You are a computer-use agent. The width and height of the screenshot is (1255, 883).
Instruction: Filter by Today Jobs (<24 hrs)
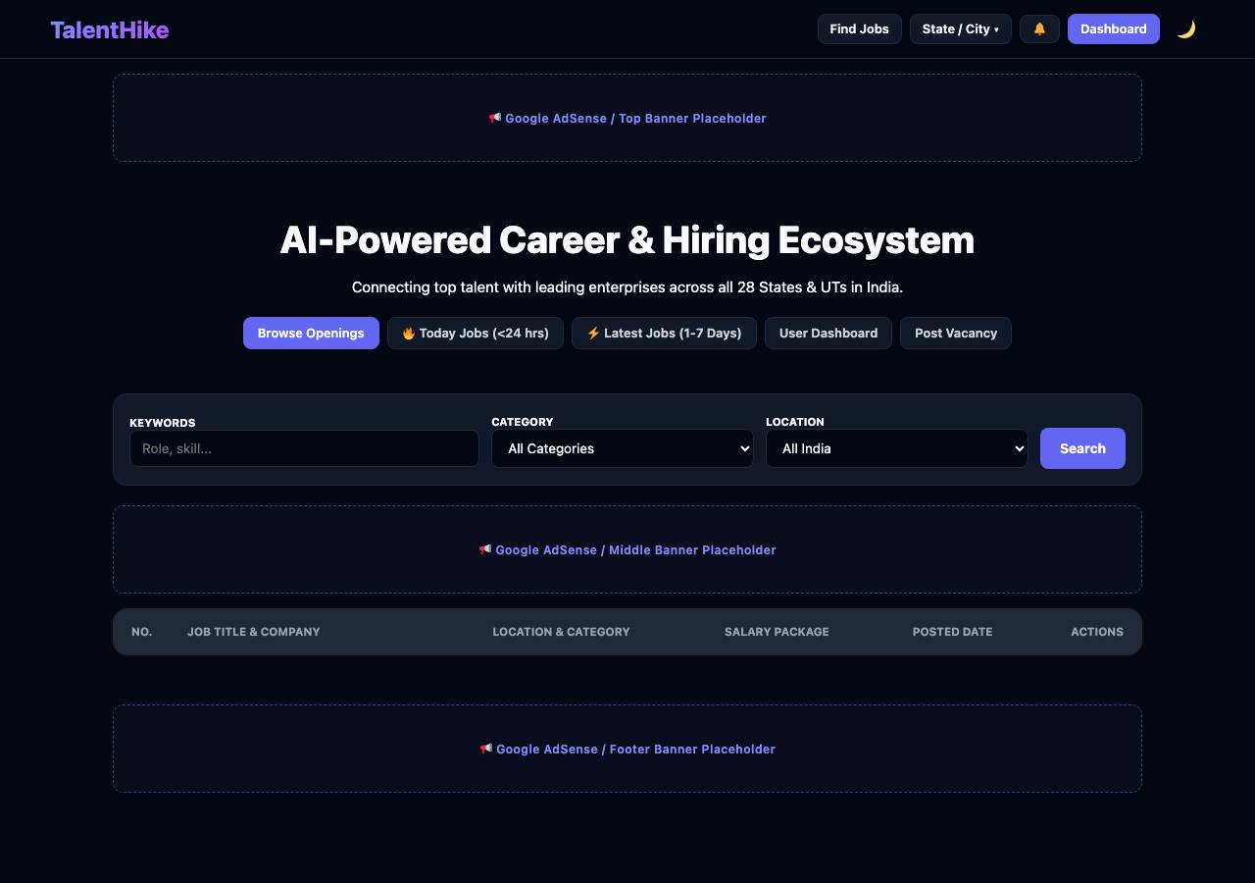click(476, 333)
